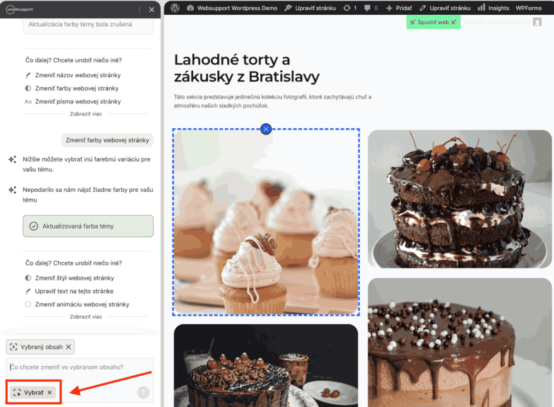Image resolution: width=554 pixels, height=407 pixels.
Task: Expand the lower 'Zobraziť viac' list
Action: [x=85, y=317]
